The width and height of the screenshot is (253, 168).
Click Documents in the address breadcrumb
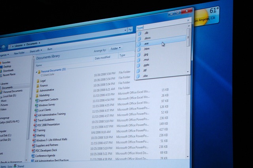pyautogui.click(x=32, y=44)
